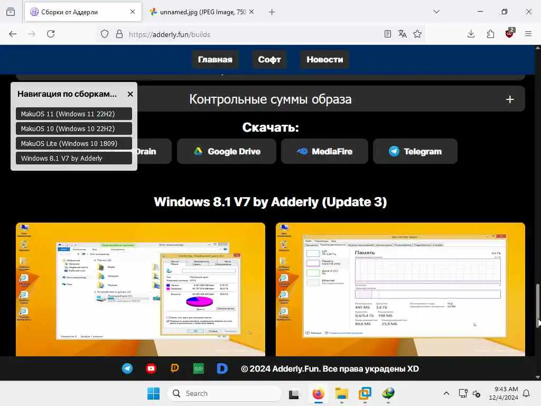Open the notifications bell icon
This screenshot has height=406, width=541.
(527, 393)
